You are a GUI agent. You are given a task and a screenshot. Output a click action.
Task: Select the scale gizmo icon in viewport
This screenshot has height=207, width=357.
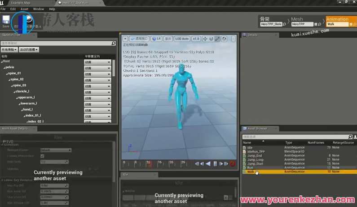(217, 39)
